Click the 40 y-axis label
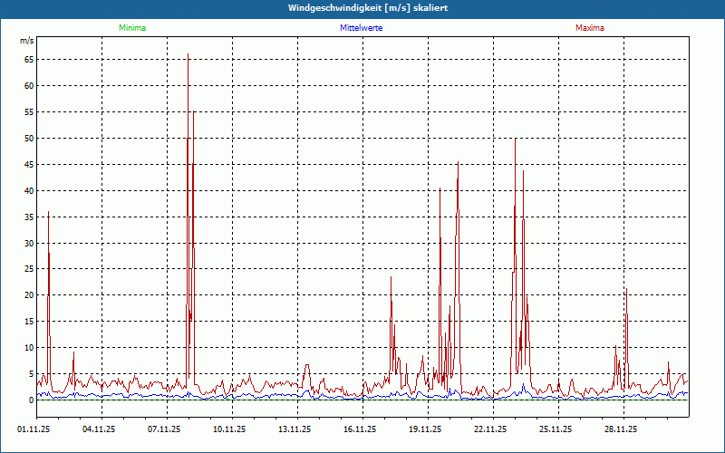The height and width of the screenshot is (453, 725). pos(30,191)
